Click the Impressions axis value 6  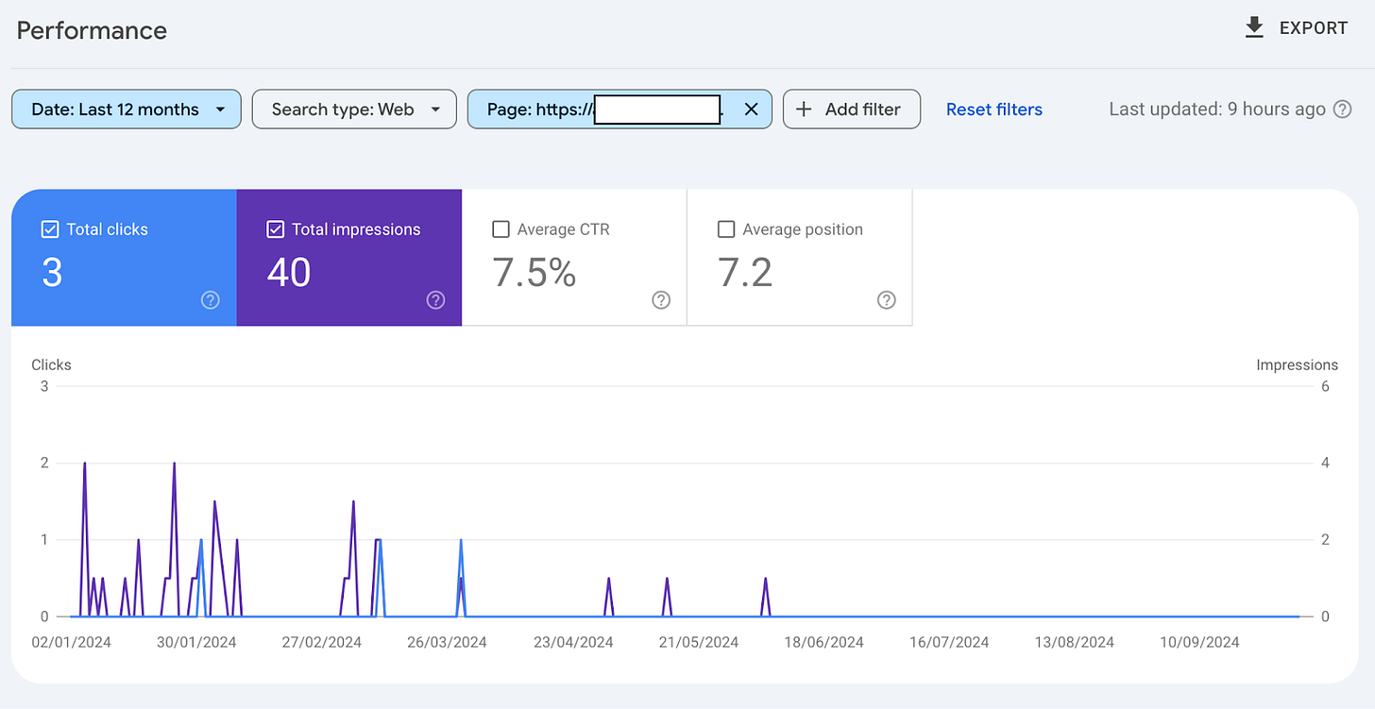pos(1325,386)
